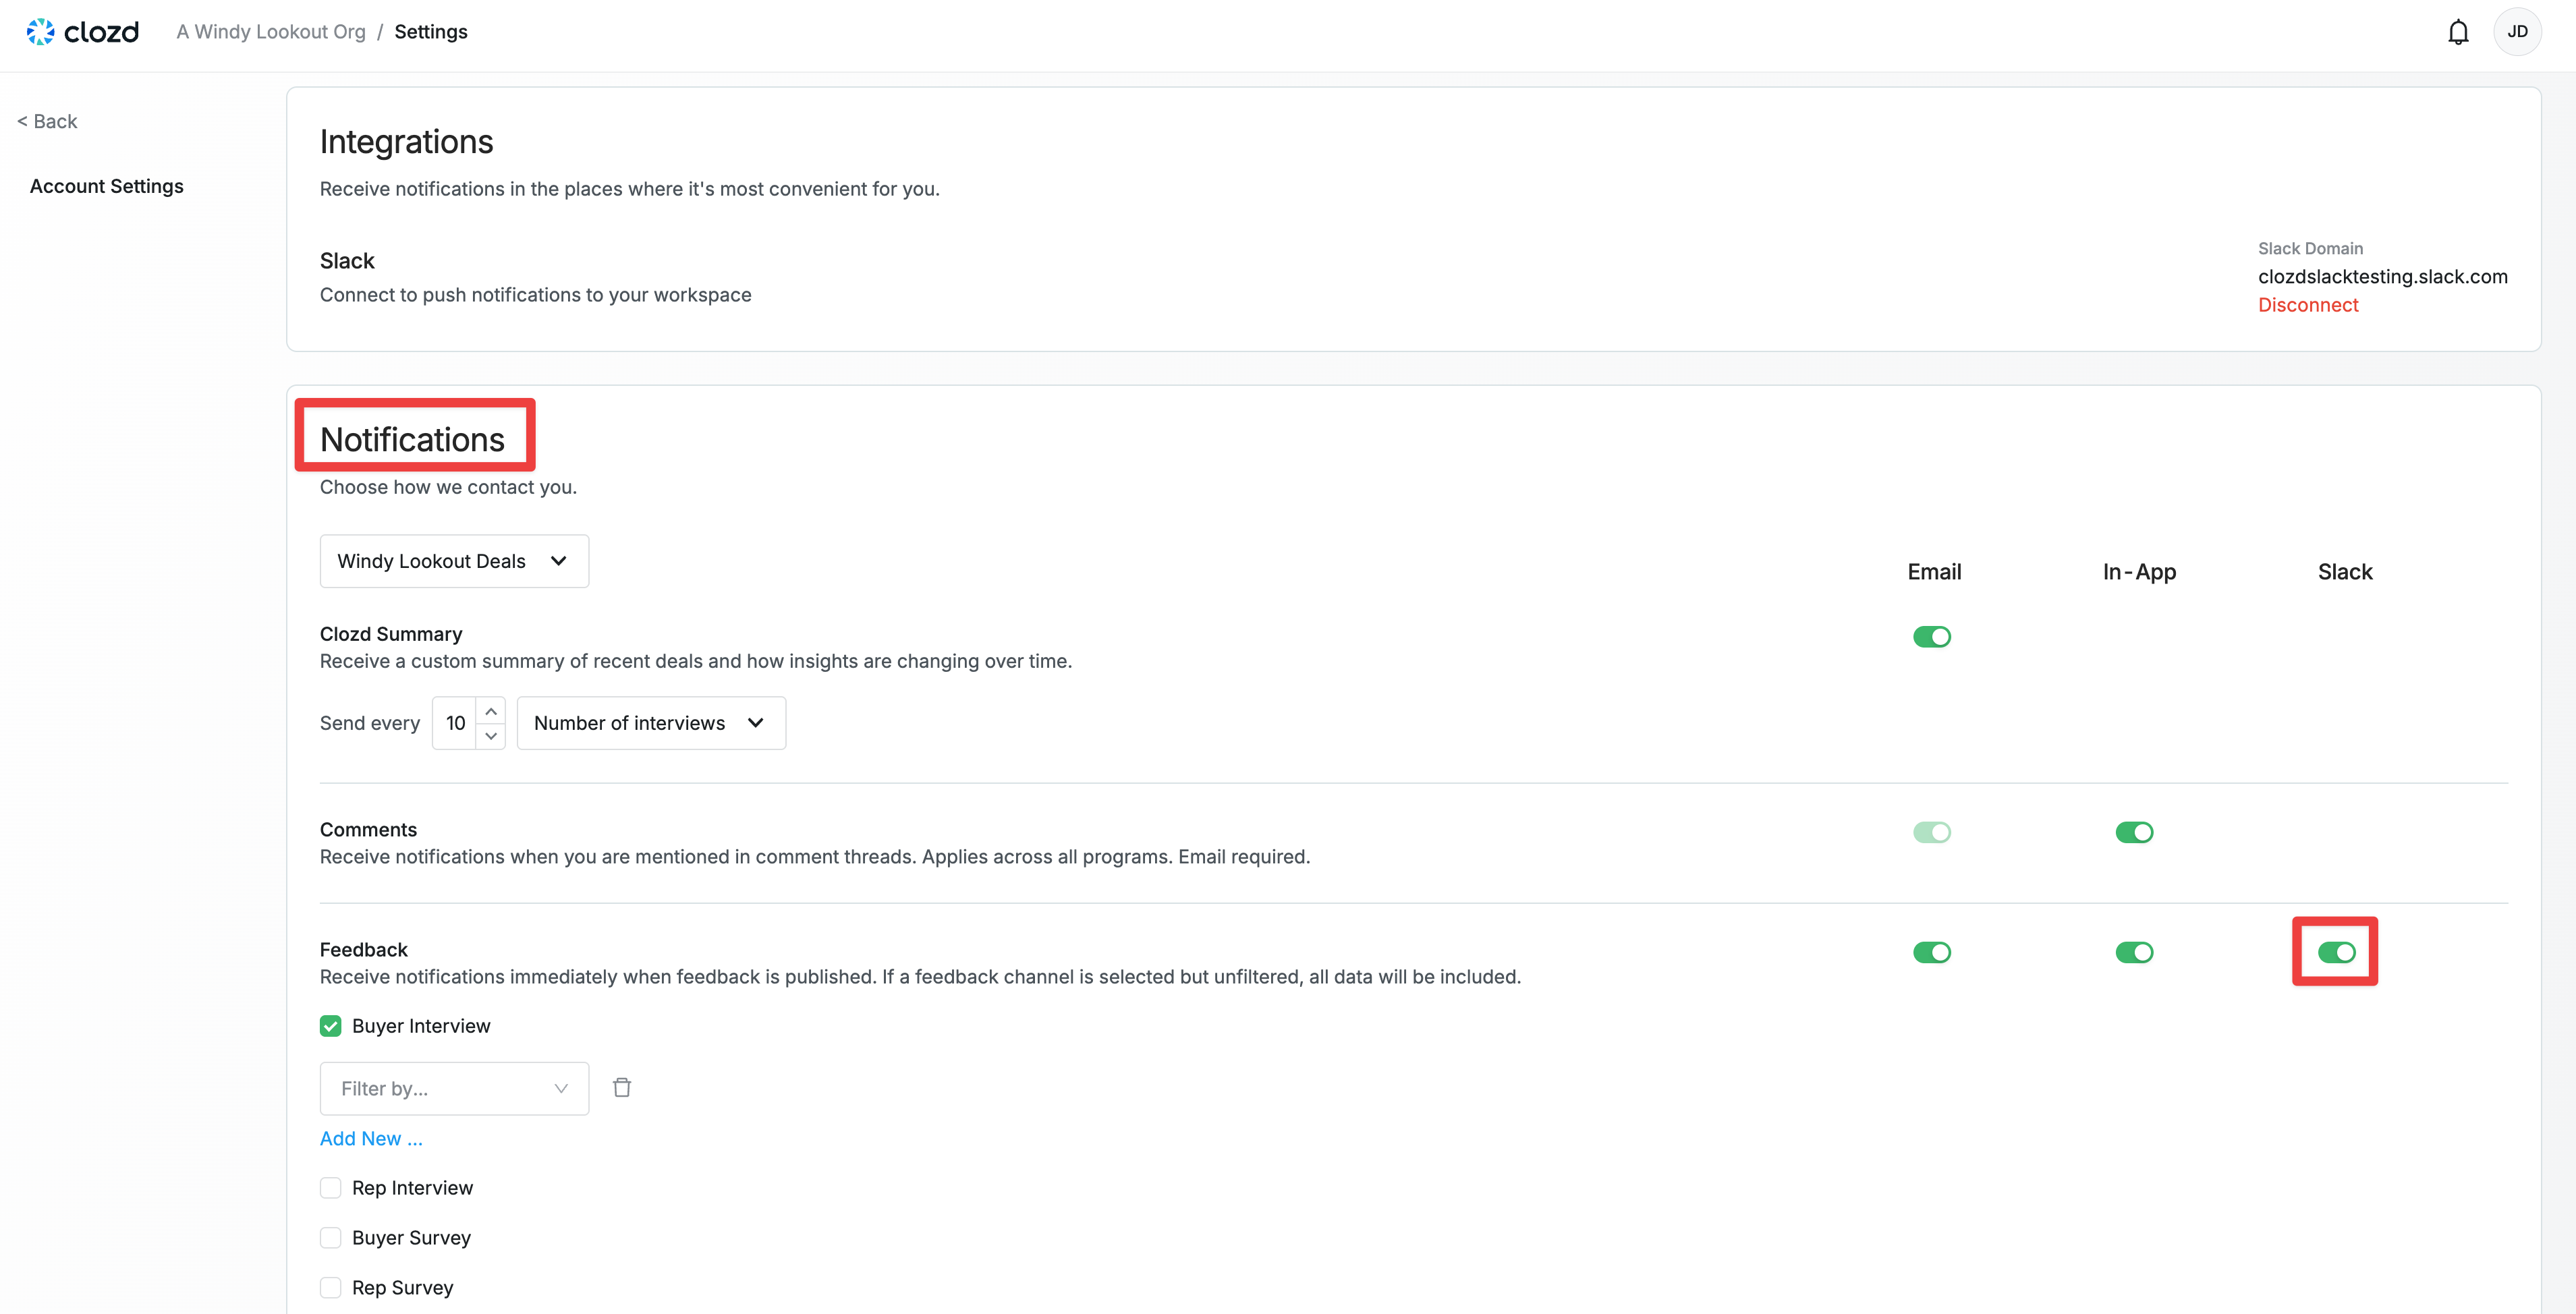The image size is (2576, 1314).
Task: Enable the Buyer Survey checkbox
Action: click(331, 1238)
